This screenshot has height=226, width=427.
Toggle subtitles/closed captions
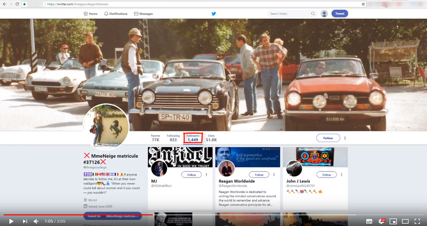click(369, 221)
